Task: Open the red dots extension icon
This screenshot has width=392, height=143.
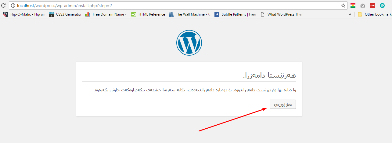Action: (x=372, y=5)
